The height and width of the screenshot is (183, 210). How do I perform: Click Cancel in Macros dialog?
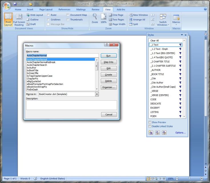coord(109,114)
